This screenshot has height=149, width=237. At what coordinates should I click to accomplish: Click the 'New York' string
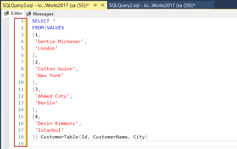(49, 75)
